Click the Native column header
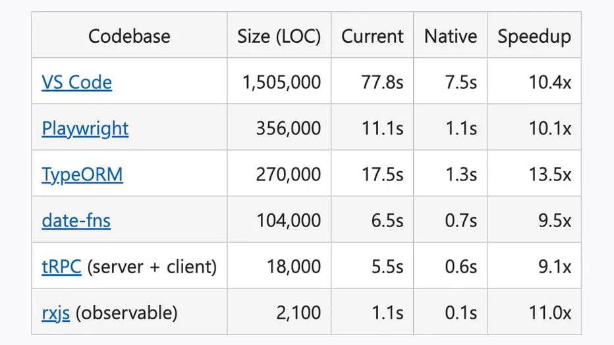The height and width of the screenshot is (345, 614). 451,36
